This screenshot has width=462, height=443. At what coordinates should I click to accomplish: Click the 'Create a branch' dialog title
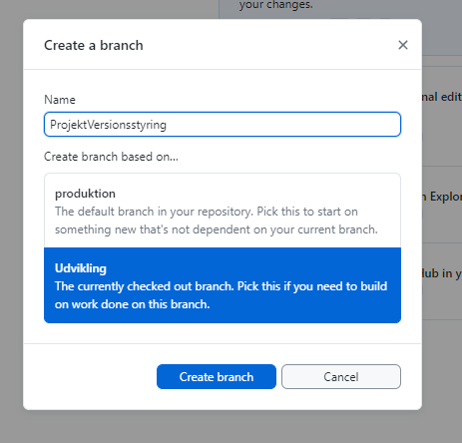coord(94,45)
